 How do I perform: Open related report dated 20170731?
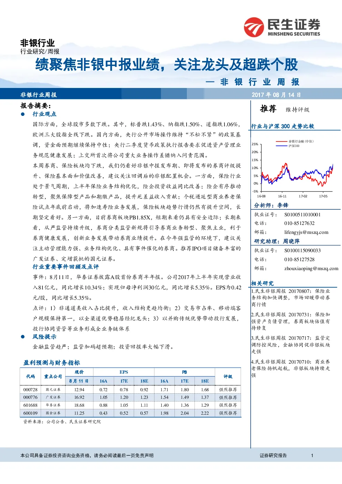[x=291, y=321]
